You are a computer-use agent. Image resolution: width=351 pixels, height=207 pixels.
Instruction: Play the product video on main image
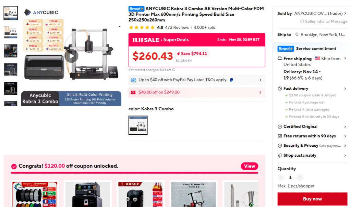pos(71,56)
